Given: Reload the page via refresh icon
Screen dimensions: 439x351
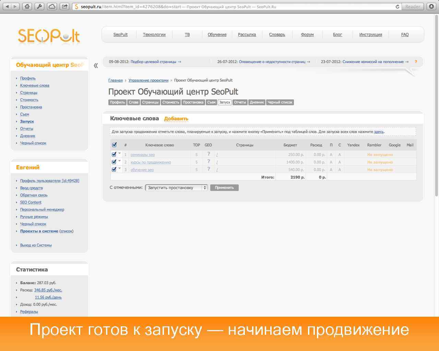Looking at the screenshot, I should 397,6.
